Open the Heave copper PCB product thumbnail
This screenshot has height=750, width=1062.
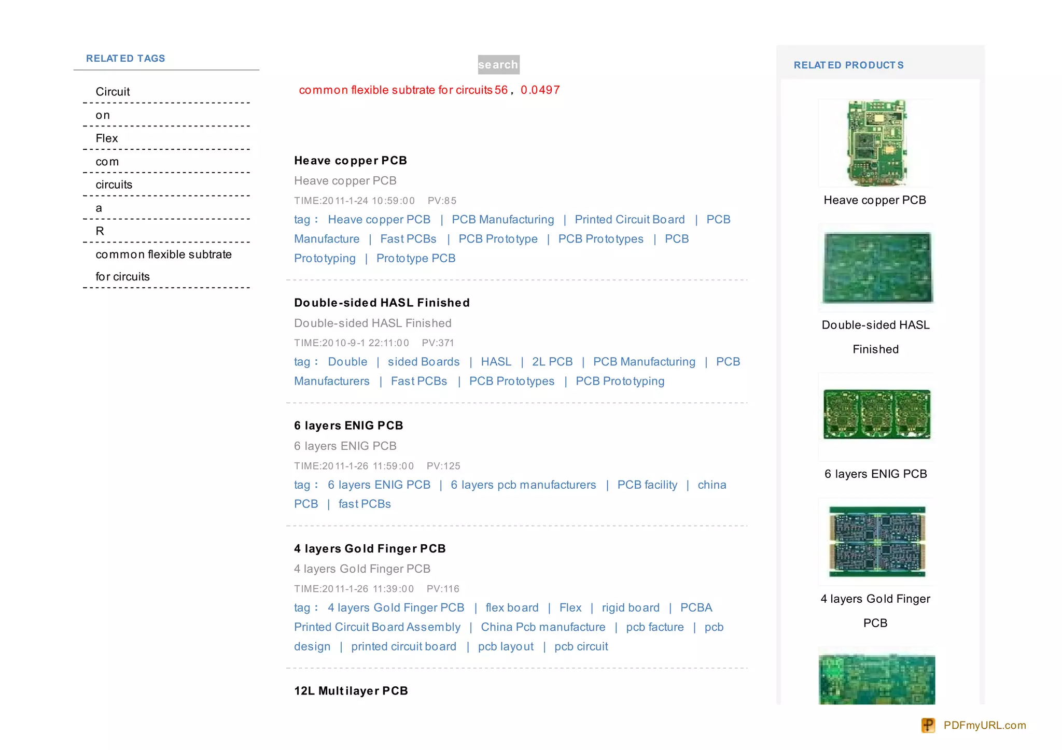pyautogui.click(x=876, y=143)
